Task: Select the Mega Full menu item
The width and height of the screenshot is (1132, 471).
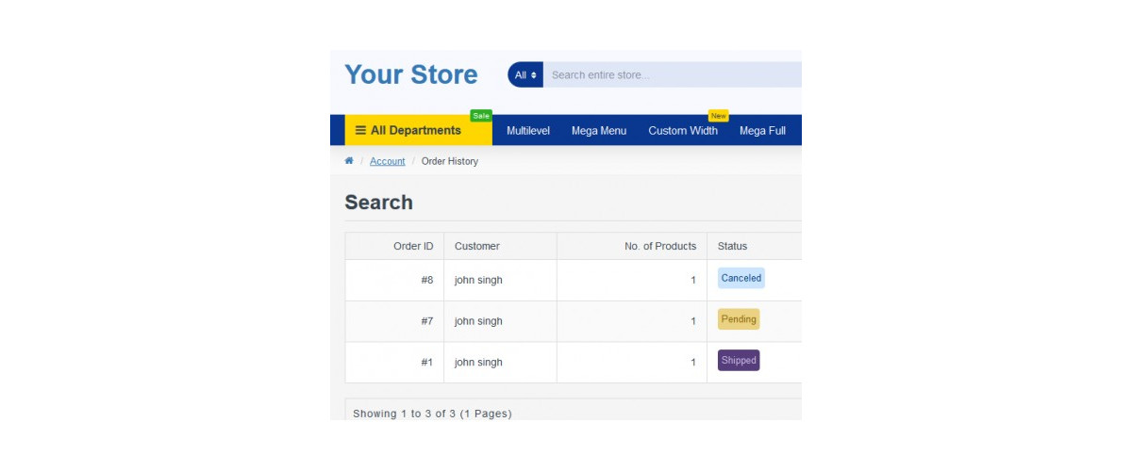Action: click(x=762, y=131)
